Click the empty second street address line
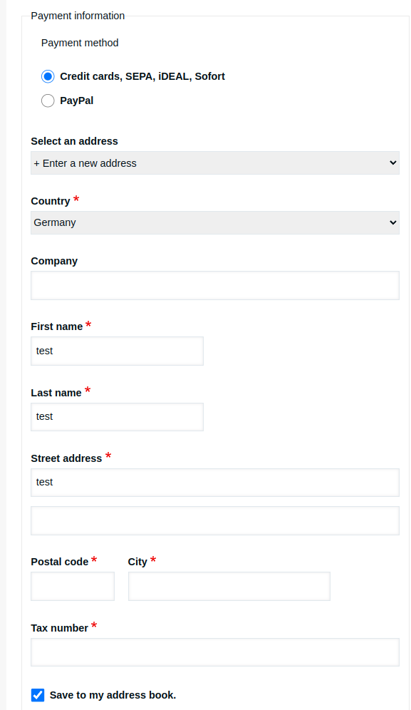 [x=214, y=520]
